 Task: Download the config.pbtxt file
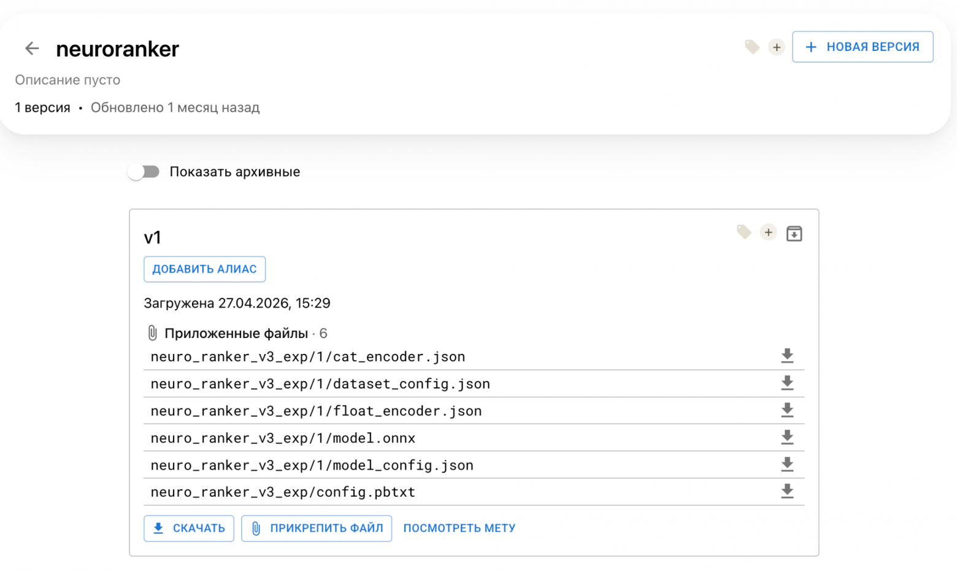[x=787, y=491]
